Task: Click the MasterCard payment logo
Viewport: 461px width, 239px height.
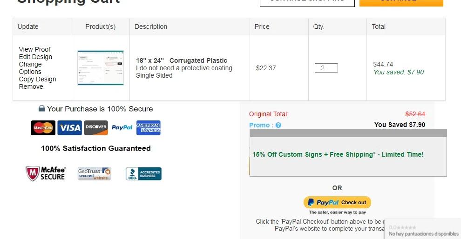Action: click(x=43, y=128)
